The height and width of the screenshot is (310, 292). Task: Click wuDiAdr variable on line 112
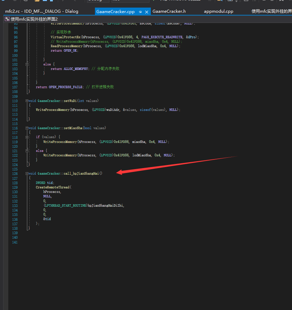pos(113,110)
